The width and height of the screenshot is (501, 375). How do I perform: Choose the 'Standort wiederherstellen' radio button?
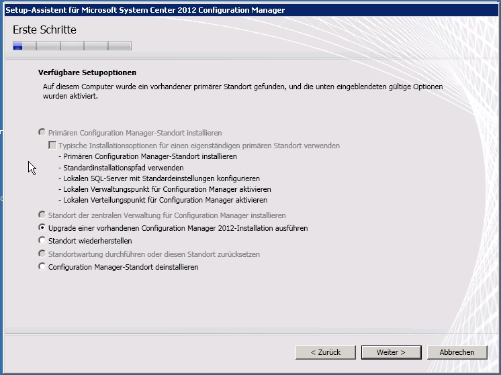click(43, 241)
